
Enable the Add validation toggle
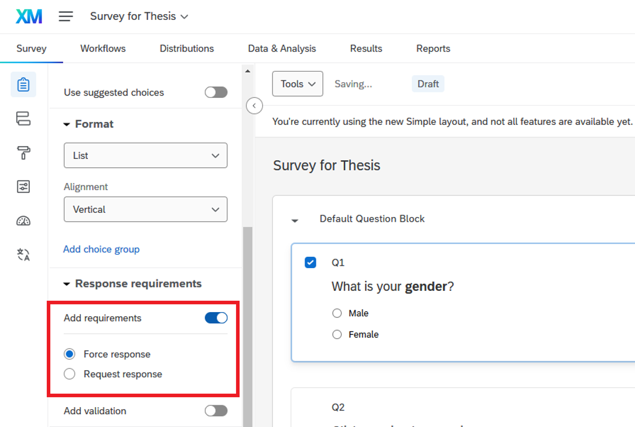tap(216, 411)
